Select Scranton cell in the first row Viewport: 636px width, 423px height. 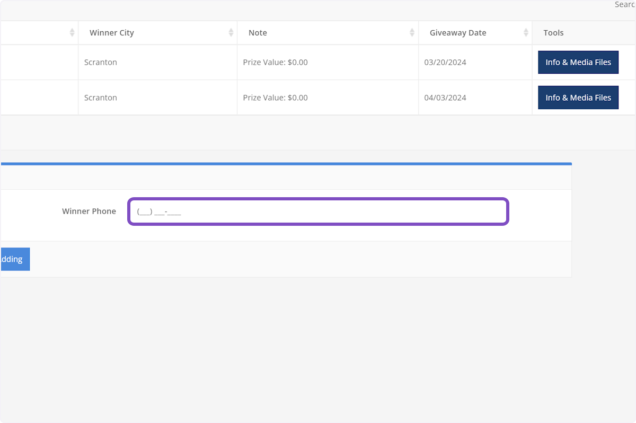101,63
